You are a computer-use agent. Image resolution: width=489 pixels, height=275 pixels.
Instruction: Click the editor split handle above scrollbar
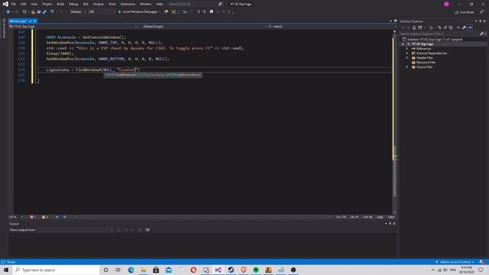(x=394, y=31)
